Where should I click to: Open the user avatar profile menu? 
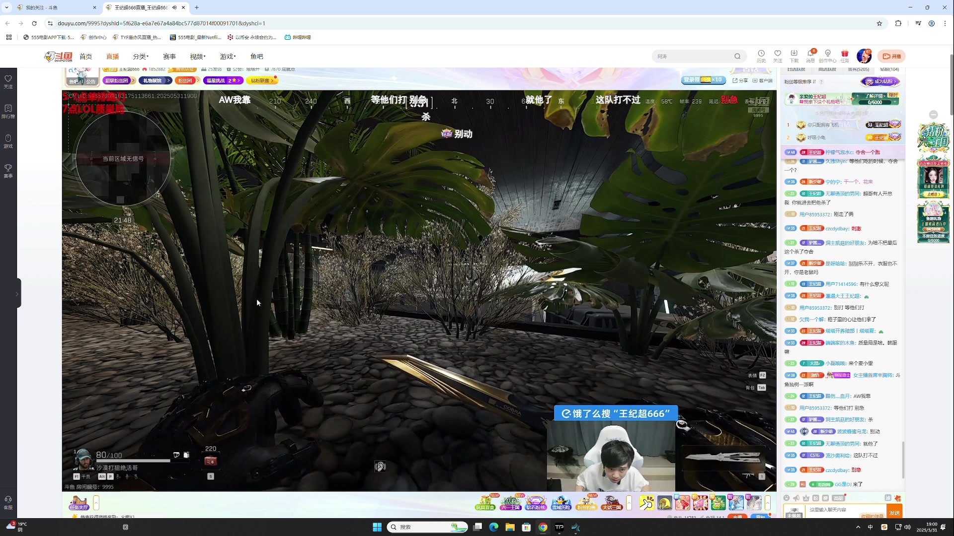coord(864,56)
